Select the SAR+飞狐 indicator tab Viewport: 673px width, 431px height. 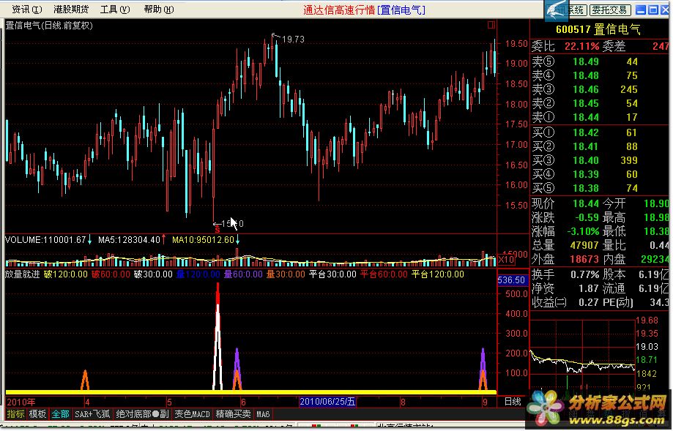[92, 414]
